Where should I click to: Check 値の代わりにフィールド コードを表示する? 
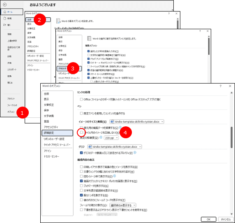[81, 200]
